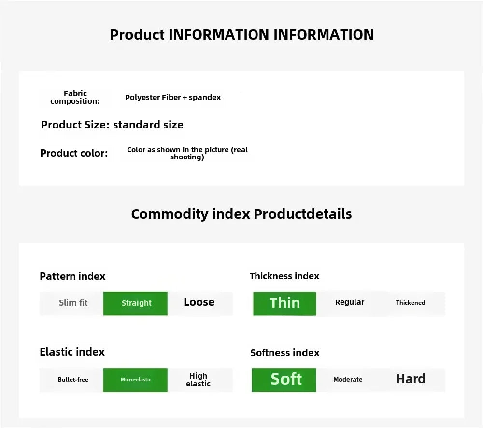Choose the green Micro-elastic option

tap(135, 380)
